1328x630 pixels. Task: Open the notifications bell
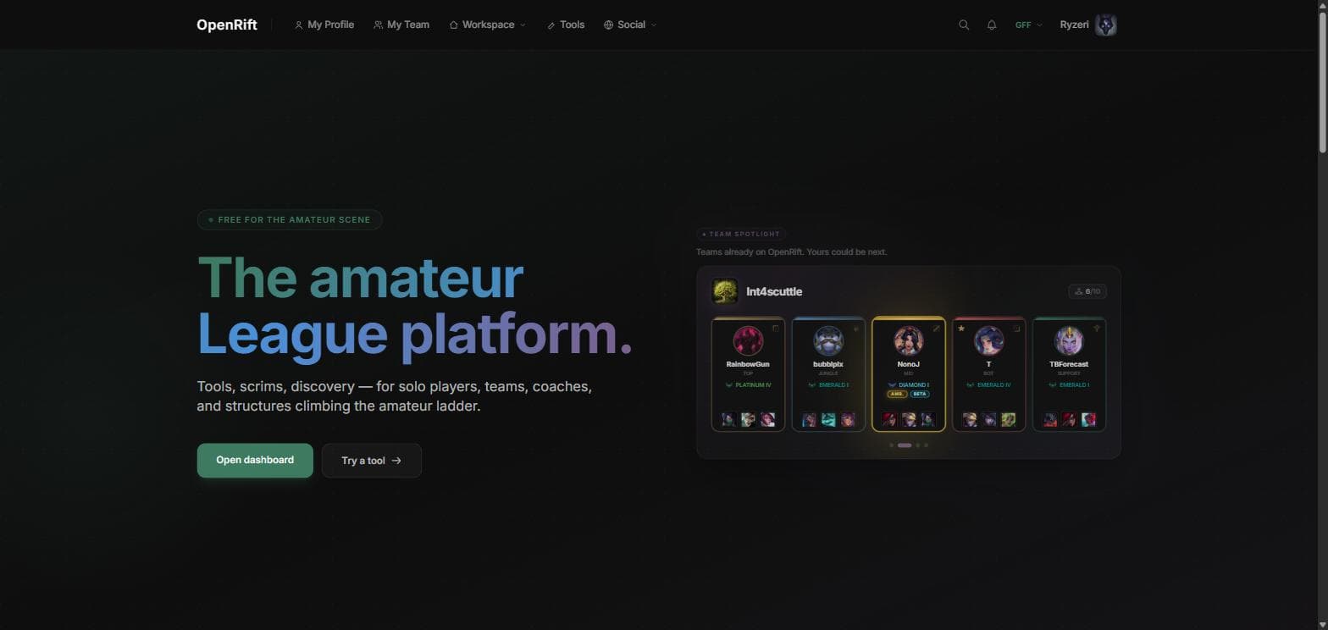[x=992, y=25]
